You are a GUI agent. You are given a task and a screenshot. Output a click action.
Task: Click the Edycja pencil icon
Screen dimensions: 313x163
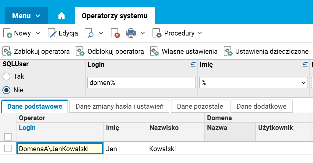[52, 33]
